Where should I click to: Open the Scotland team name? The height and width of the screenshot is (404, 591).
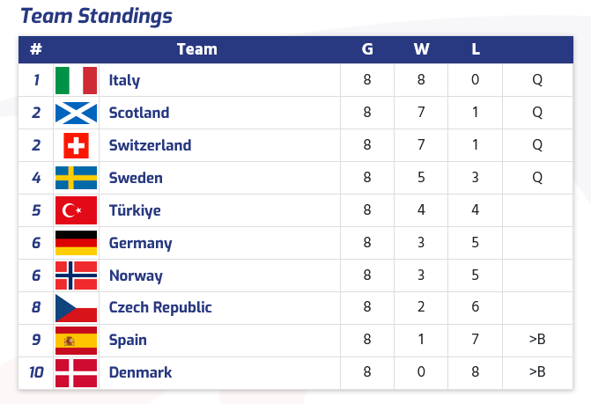139,113
